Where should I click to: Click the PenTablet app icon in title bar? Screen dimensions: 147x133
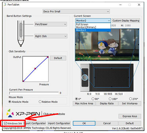[x=5, y=5]
